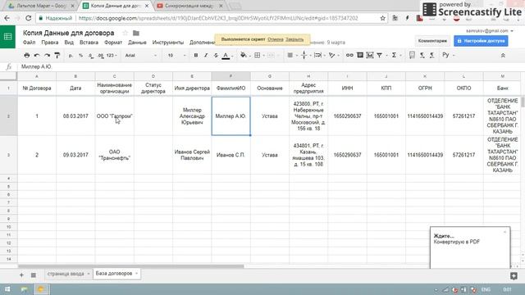The width and height of the screenshot is (525, 295).
Task: Select the column F header
Action: [231, 76]
